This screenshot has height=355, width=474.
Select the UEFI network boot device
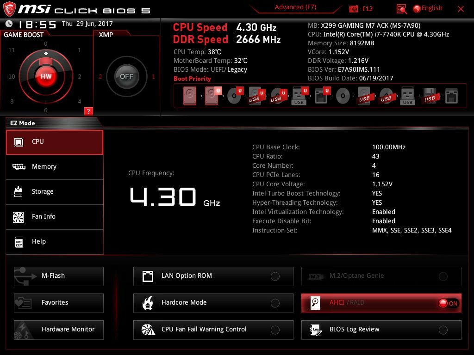(322, 96)
